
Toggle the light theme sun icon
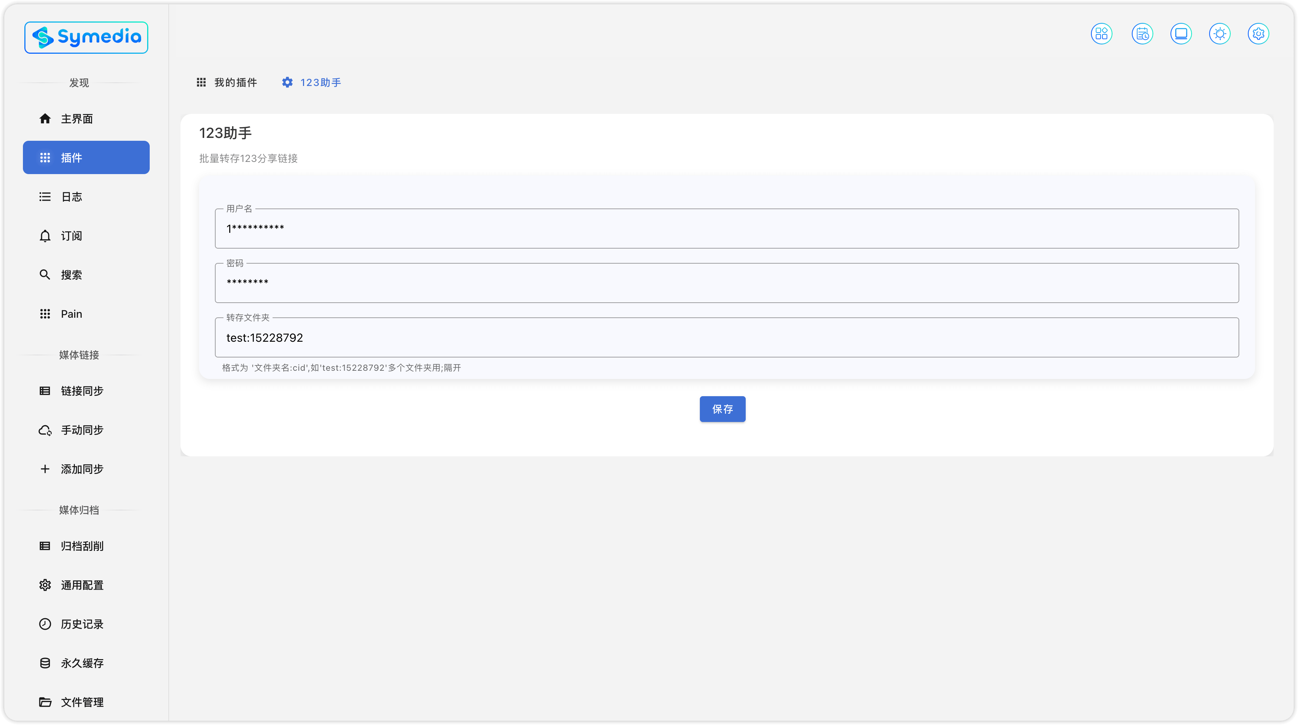pyautogui.click(x=1220, y=34)
